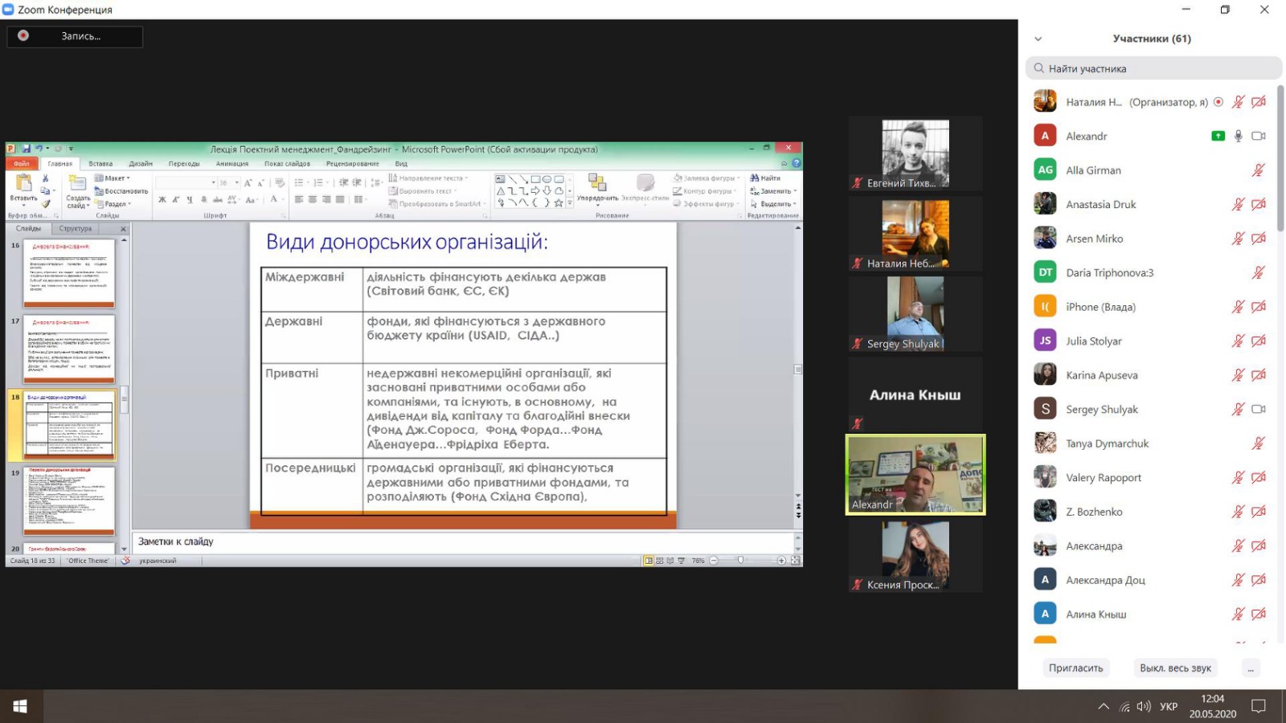Click zoom-out minus on PowerPoint zoom slider

coord(713,561)
